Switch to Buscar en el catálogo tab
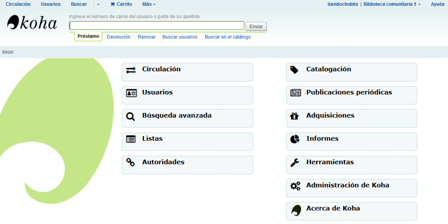Viewport: 448px width, 224px height. (x=227, y=37)
